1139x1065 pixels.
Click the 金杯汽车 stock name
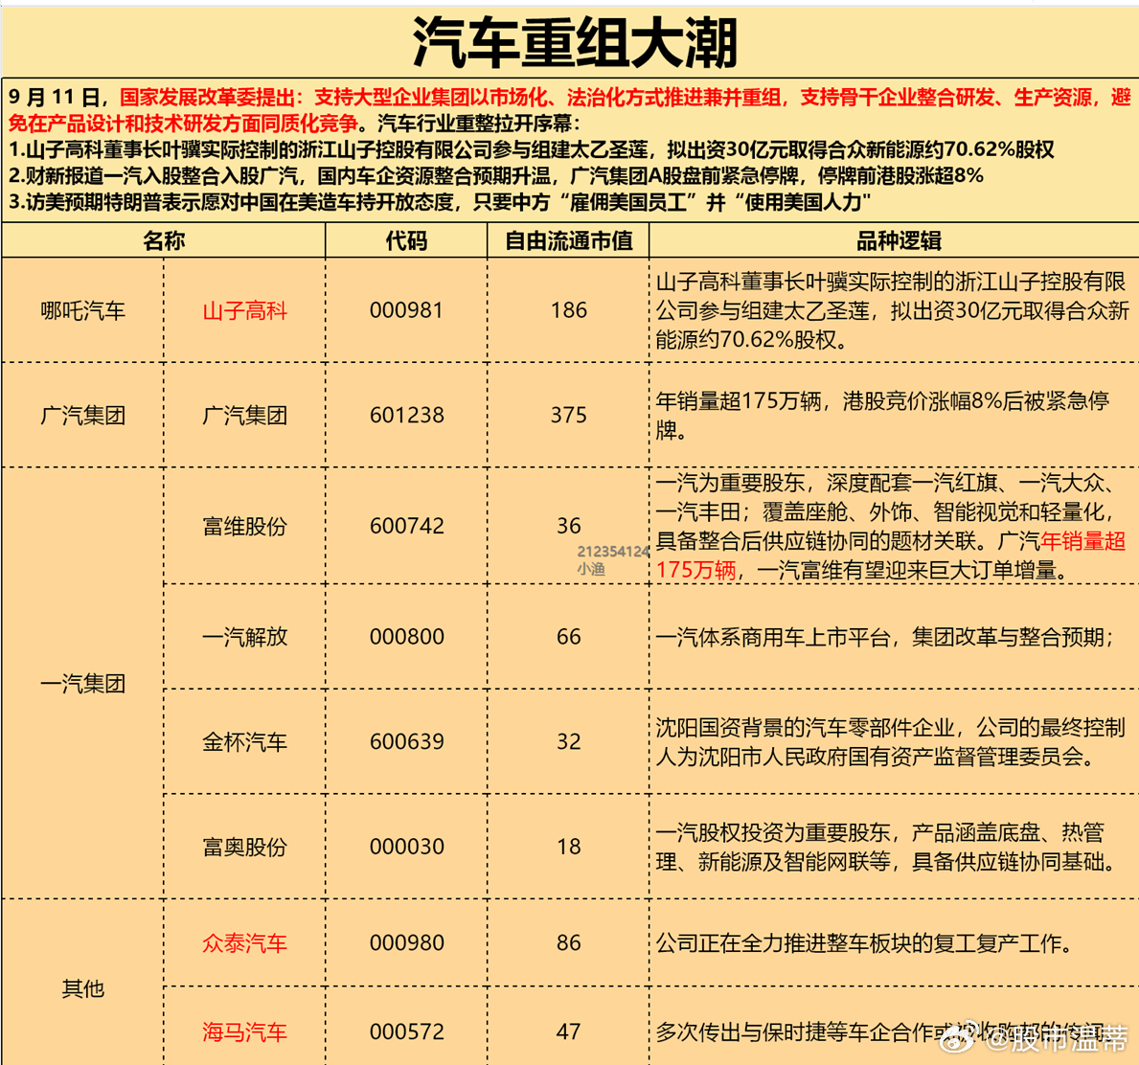coord(245,741)
